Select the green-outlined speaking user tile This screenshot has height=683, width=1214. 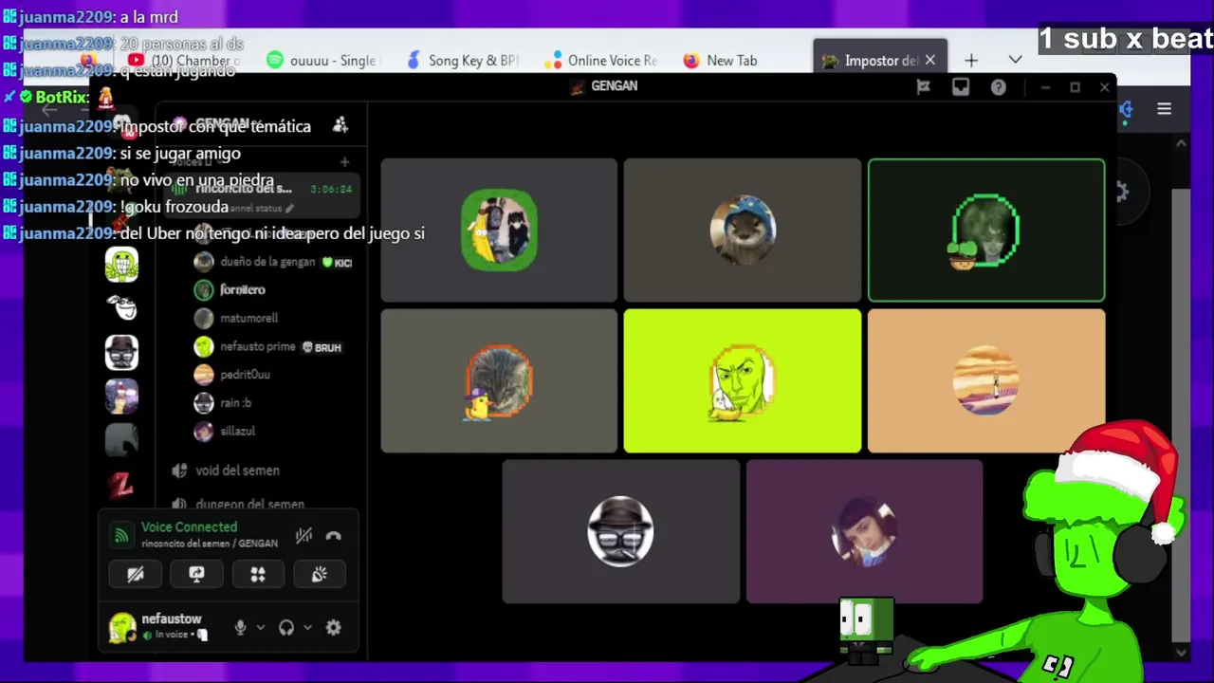[x=986, y=231]
